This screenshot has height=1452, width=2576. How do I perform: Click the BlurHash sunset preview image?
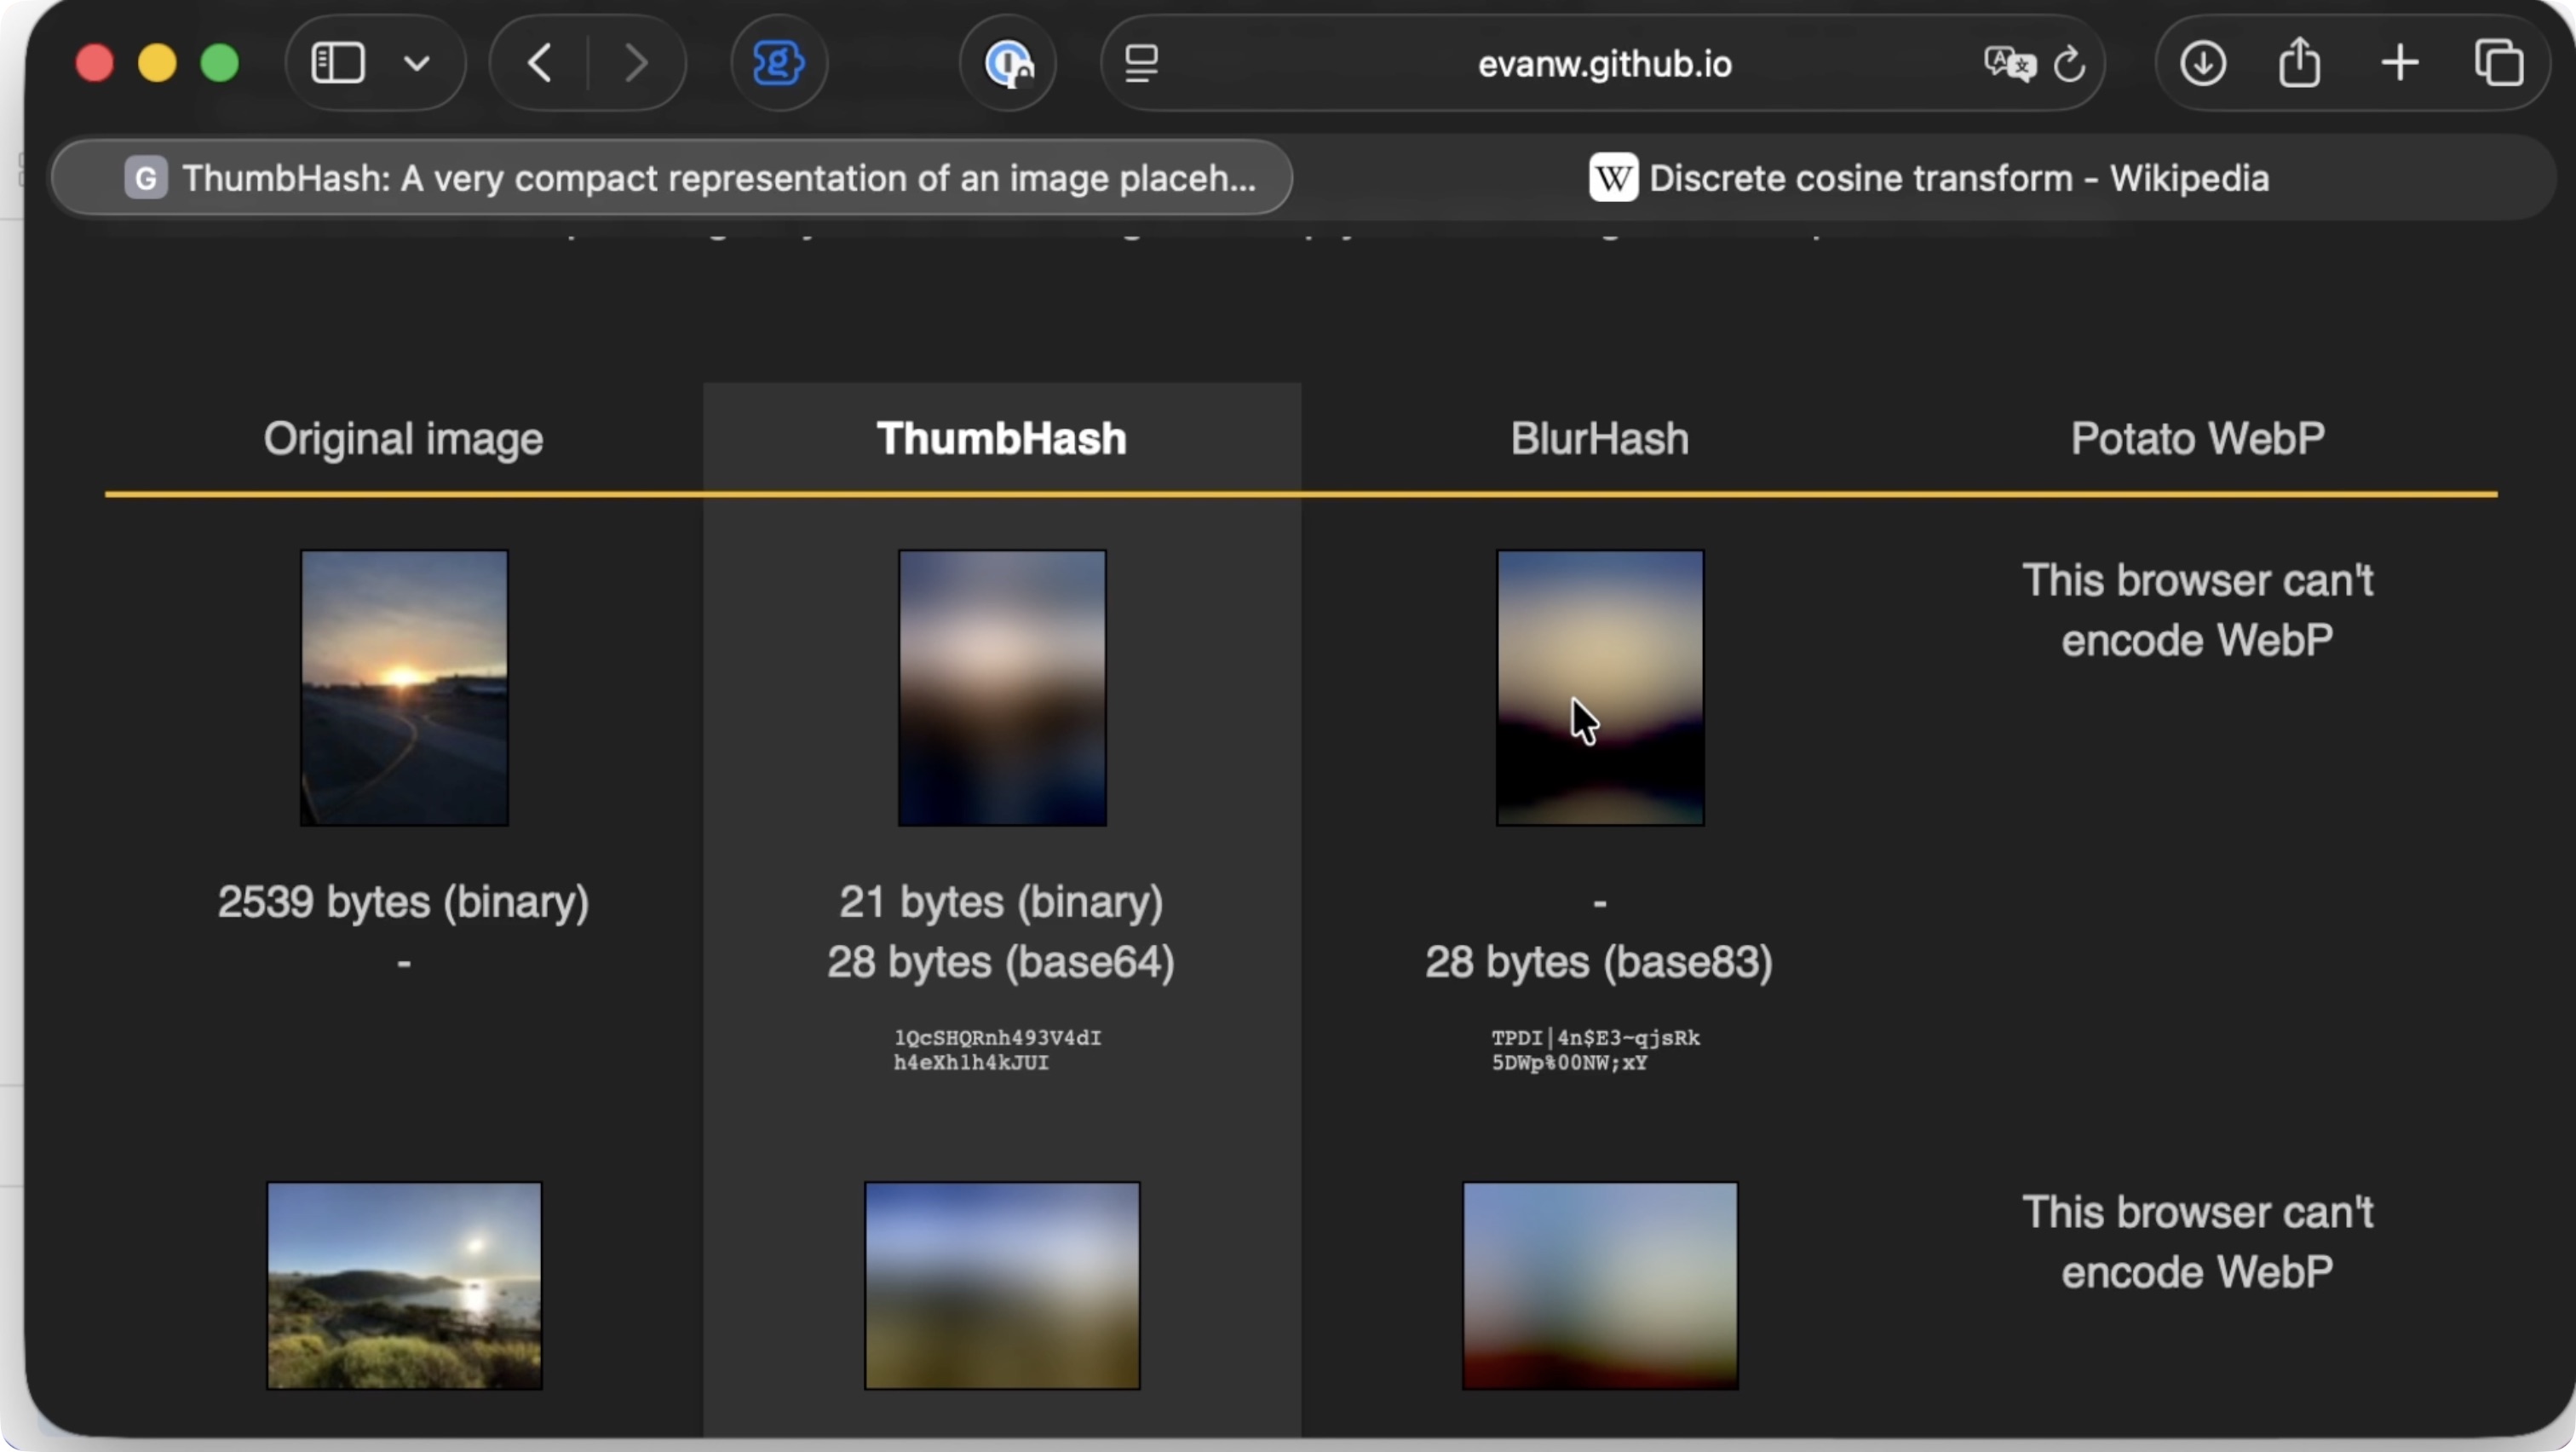[1600, 688]
